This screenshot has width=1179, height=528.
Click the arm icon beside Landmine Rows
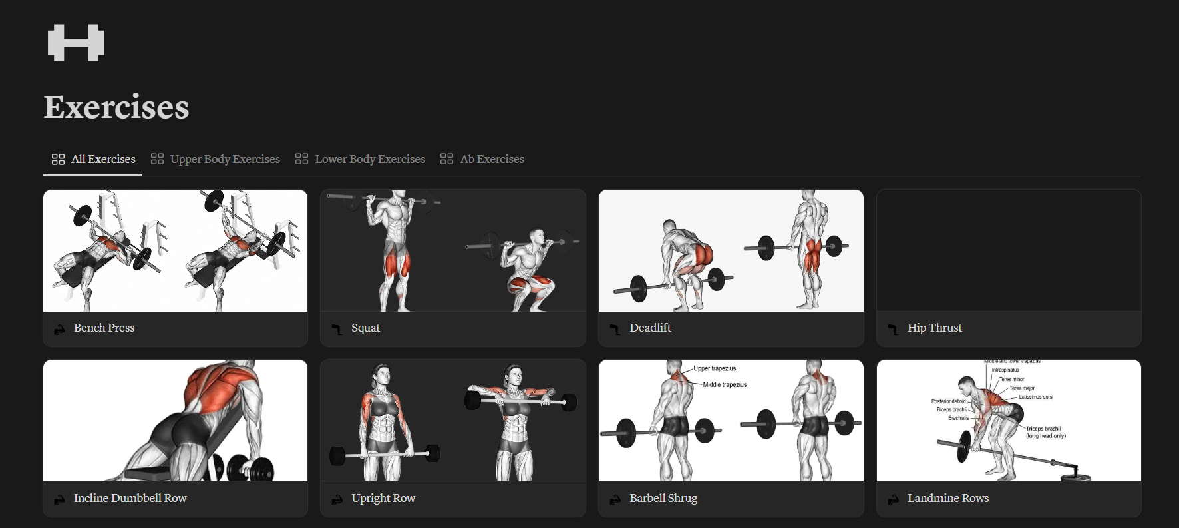[893, 499]
